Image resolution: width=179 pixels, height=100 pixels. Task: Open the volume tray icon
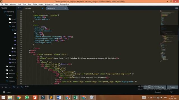tap(154, 97)
